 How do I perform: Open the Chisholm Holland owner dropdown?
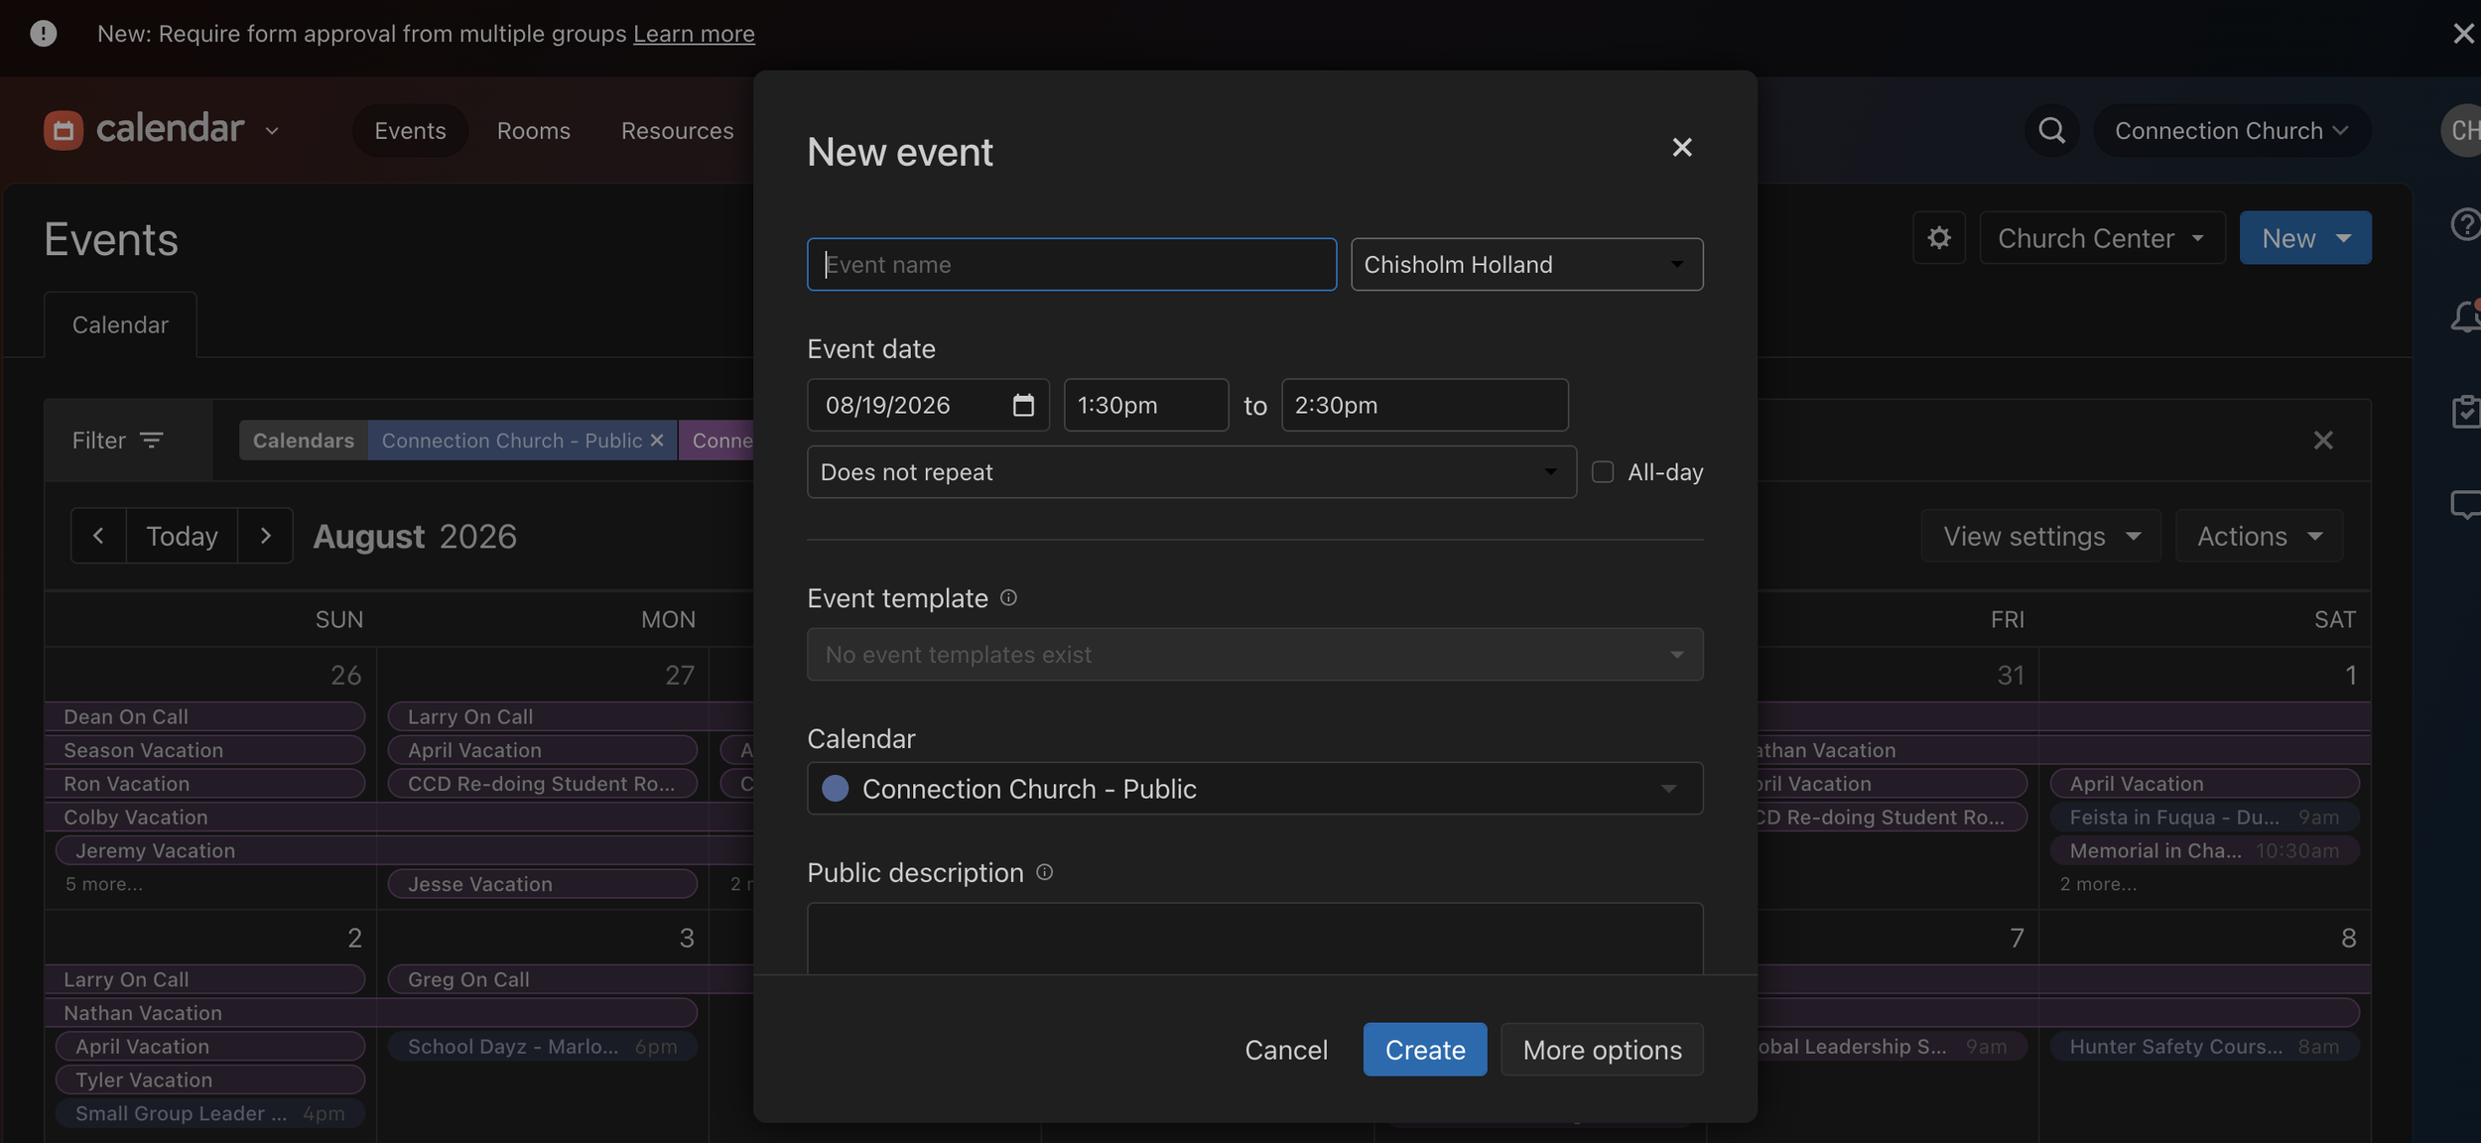click(1526, 265)
